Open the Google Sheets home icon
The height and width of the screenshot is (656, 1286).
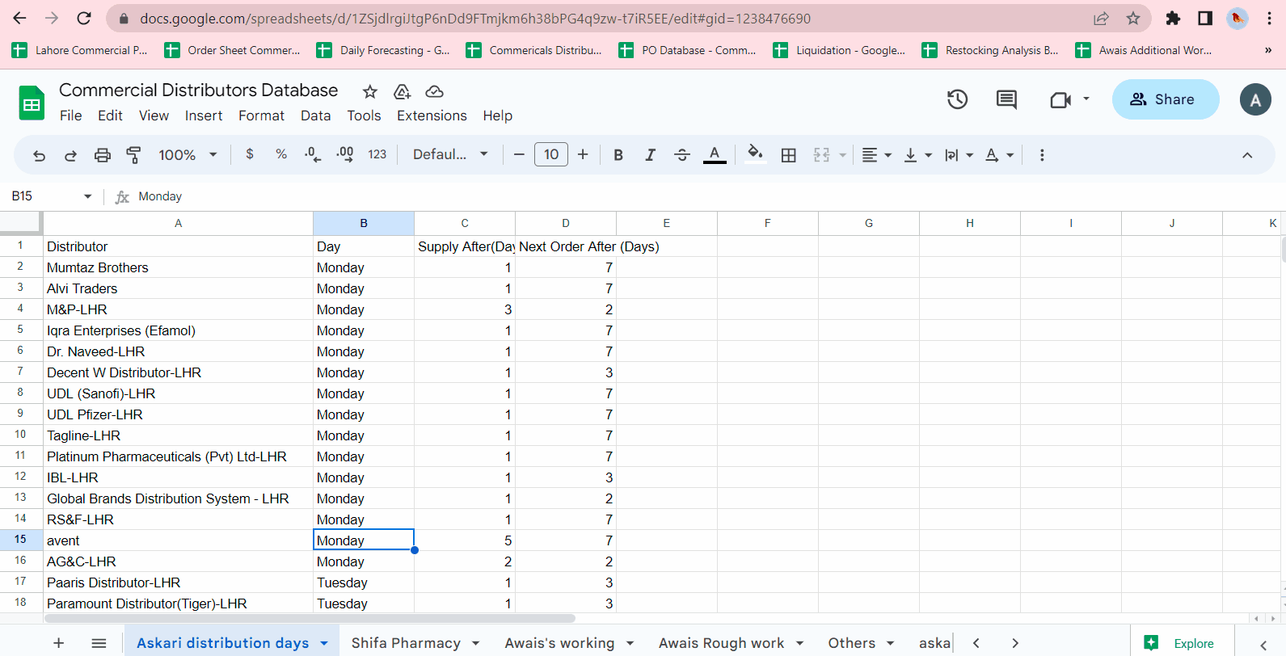point(32,103)
